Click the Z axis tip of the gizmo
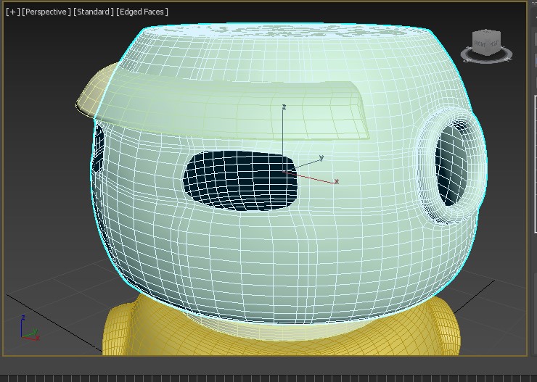This screenshot has height=382, width=537. (x=284, y=107)
